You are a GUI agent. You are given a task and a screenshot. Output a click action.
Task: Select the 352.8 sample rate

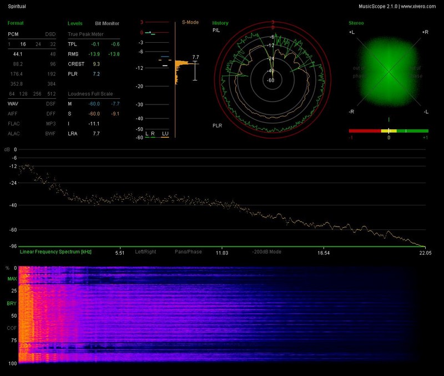point(17,84)
